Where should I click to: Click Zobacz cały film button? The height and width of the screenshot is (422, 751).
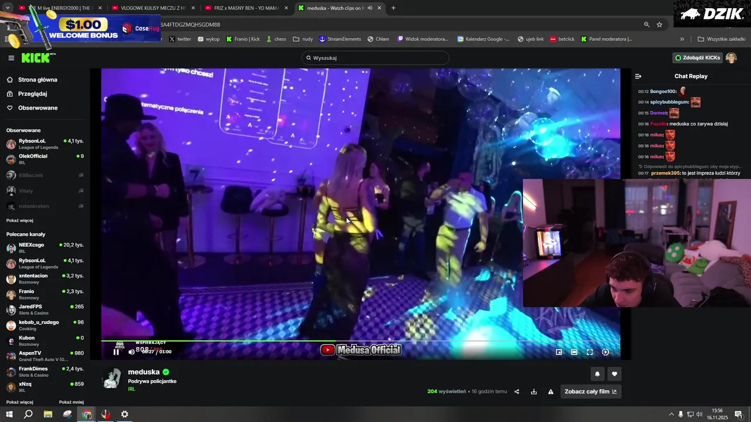[x=591, y=392]
